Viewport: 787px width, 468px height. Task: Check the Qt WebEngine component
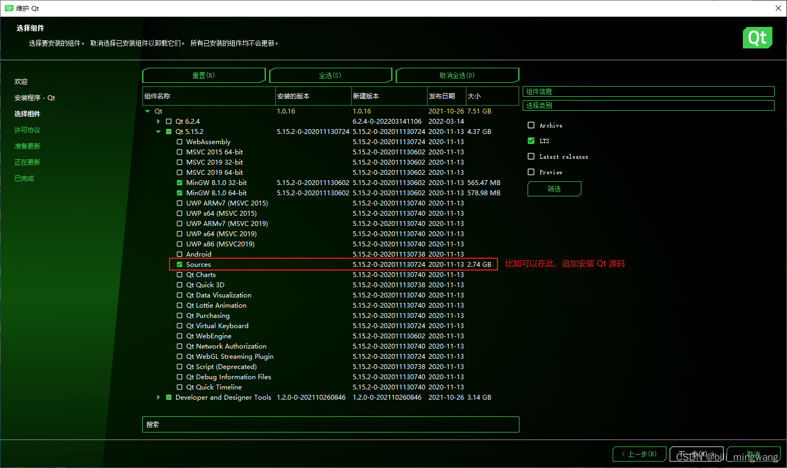tap(180, 336)
